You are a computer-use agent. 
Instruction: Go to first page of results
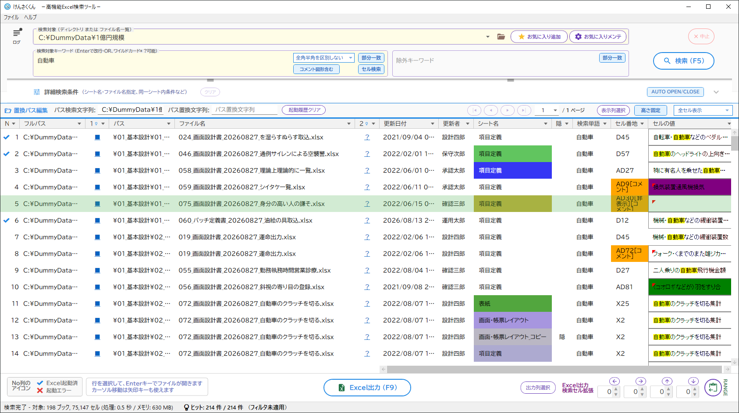tap(474, 110)
